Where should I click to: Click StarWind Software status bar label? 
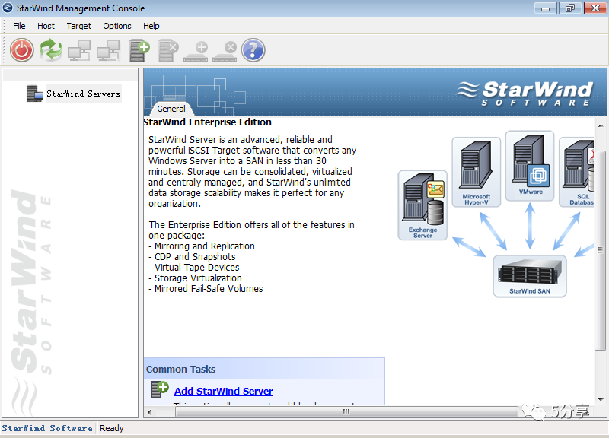pos(47,428)
